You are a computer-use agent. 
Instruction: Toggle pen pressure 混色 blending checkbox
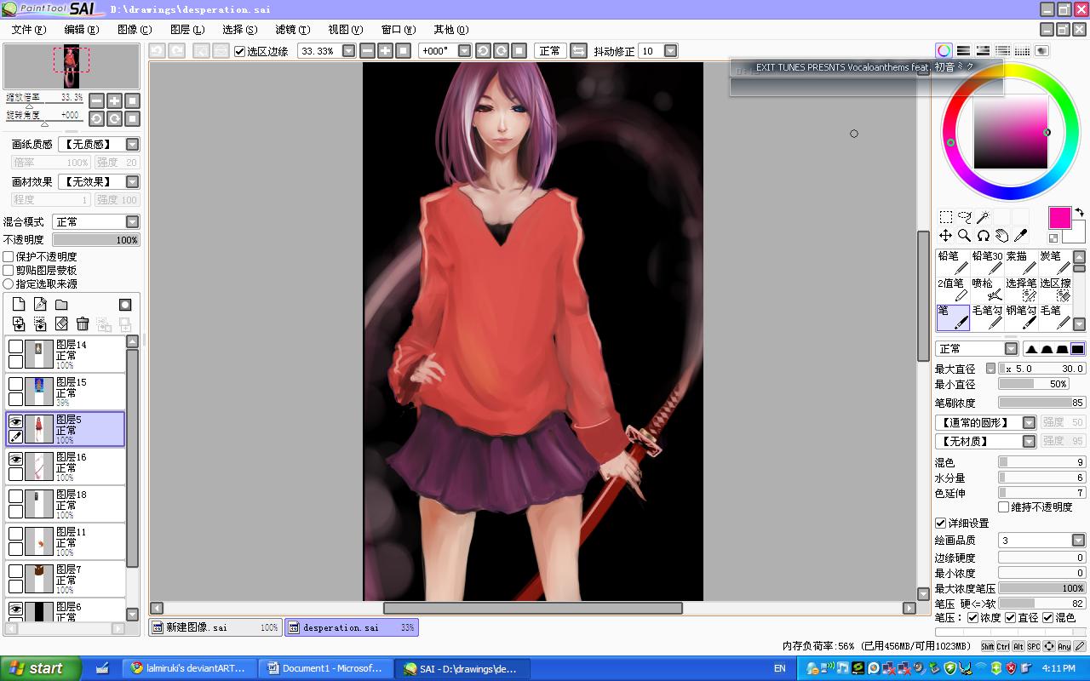[x=1048, y=617]
